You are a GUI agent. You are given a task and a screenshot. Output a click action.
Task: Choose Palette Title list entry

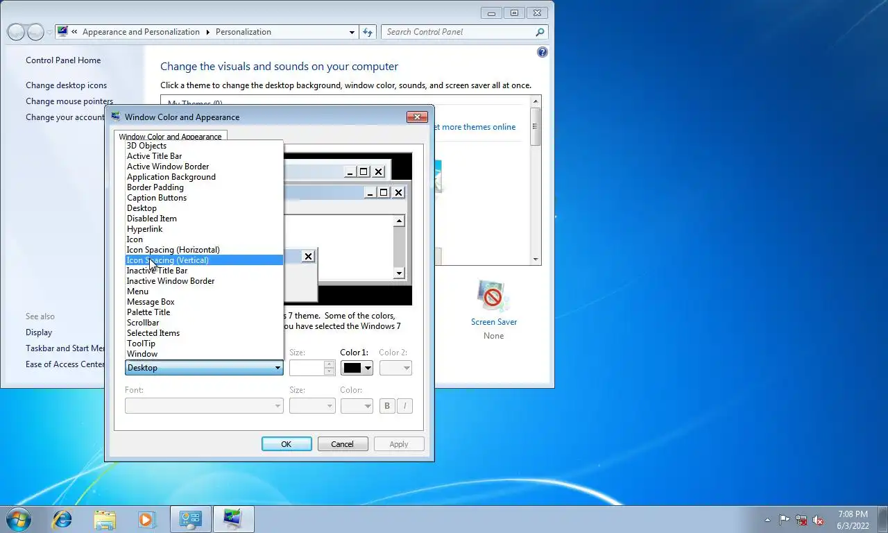click(x=204, y=312)
